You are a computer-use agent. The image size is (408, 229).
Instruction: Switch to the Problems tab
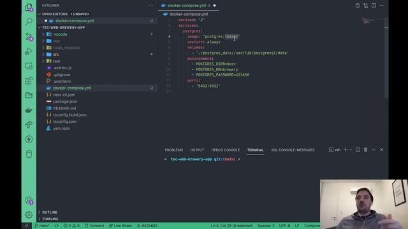click(x=174, y=150)
